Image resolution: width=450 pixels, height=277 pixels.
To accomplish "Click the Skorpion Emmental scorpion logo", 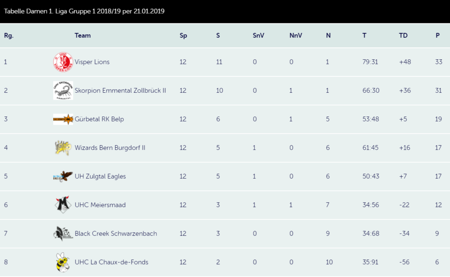I will click(x=63, y=91).
